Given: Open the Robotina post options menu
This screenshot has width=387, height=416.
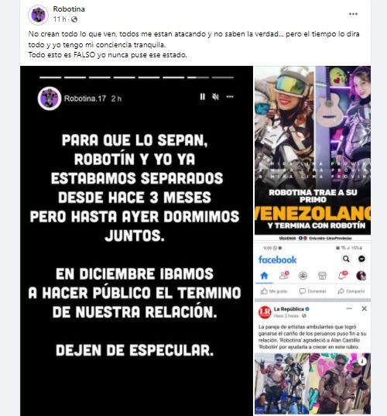Looking at the screenshot, I should (x=353, y=14).
